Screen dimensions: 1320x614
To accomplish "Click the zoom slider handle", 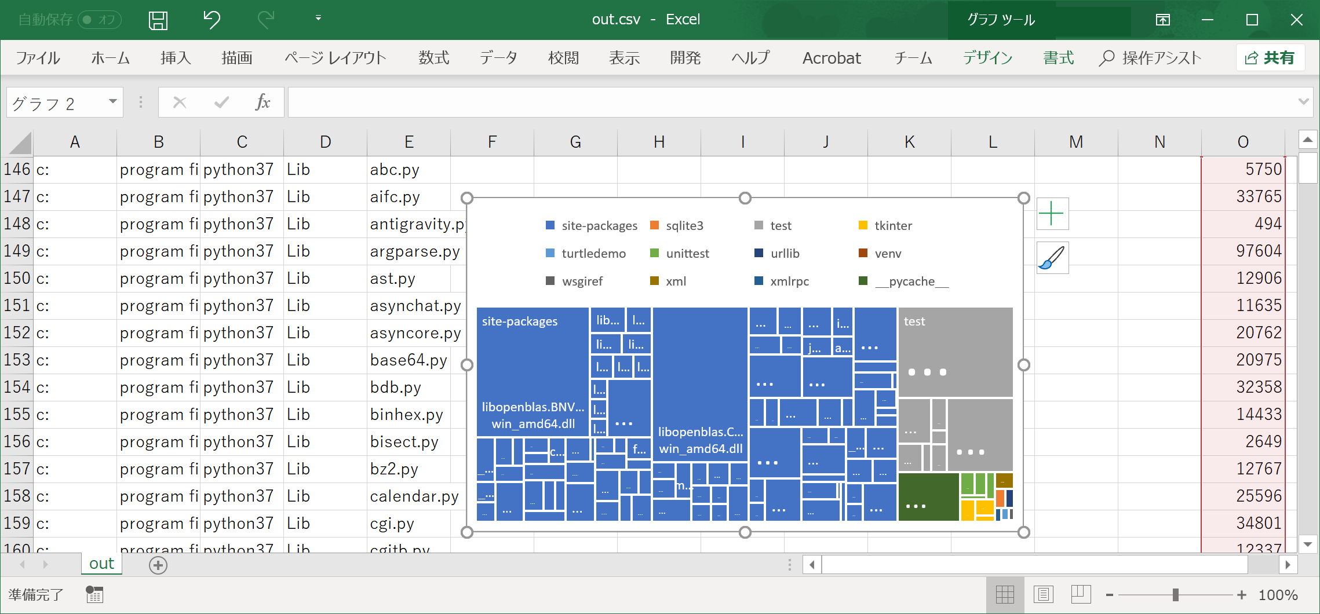I will click(x=1175, y=595).
